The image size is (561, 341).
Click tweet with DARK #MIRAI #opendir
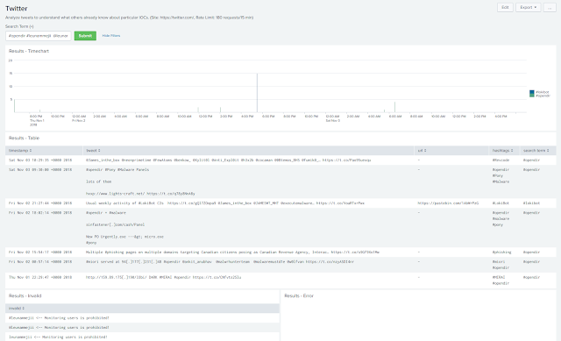(x=164, y=277)
